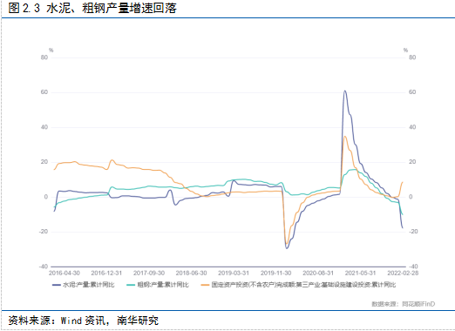The image size is (455, 331).
Task: Click the left axis value 20
Action: 44,162
